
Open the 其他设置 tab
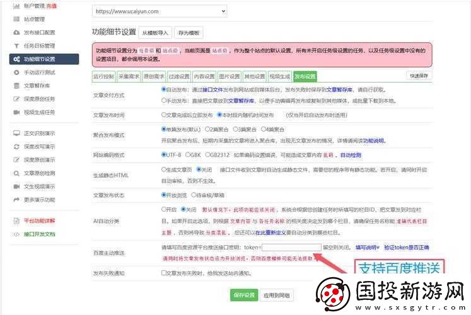point(255,76)
